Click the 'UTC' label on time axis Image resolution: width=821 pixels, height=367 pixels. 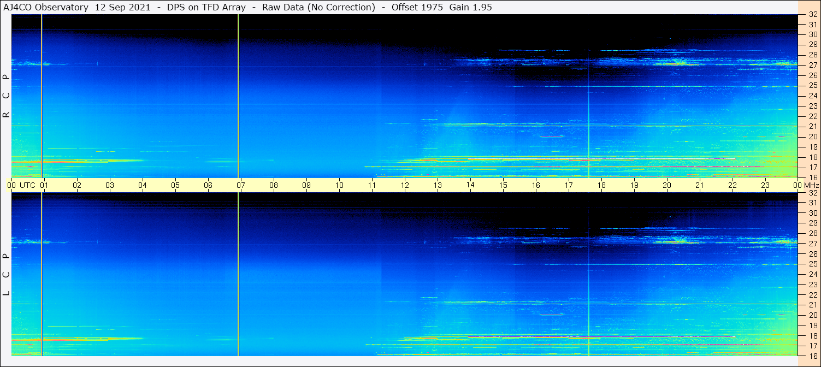[x=27, y=185]
